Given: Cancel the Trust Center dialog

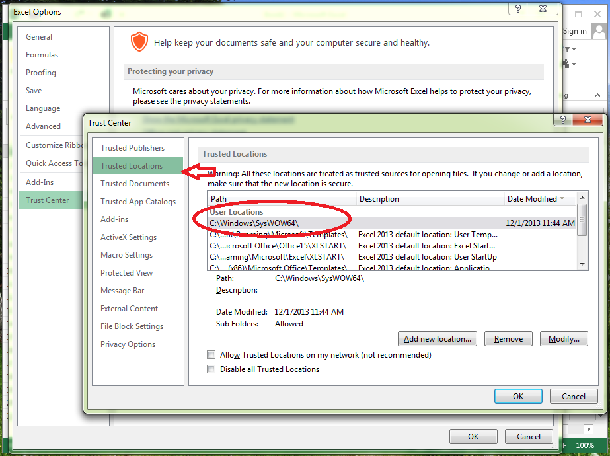Looking at the screenshot, I should [574, 397].
